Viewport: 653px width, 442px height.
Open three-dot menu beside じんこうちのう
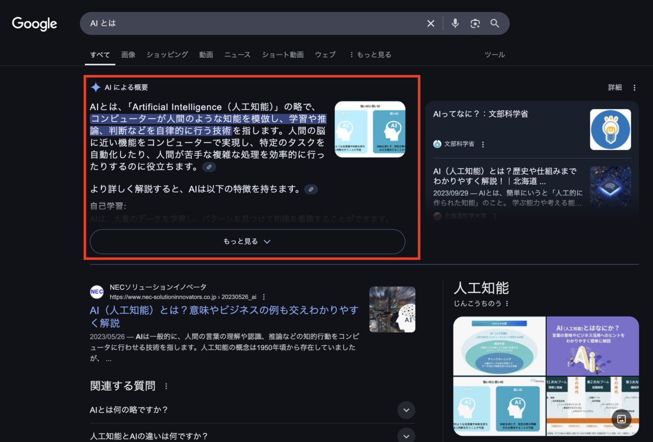tap(507, 303)
